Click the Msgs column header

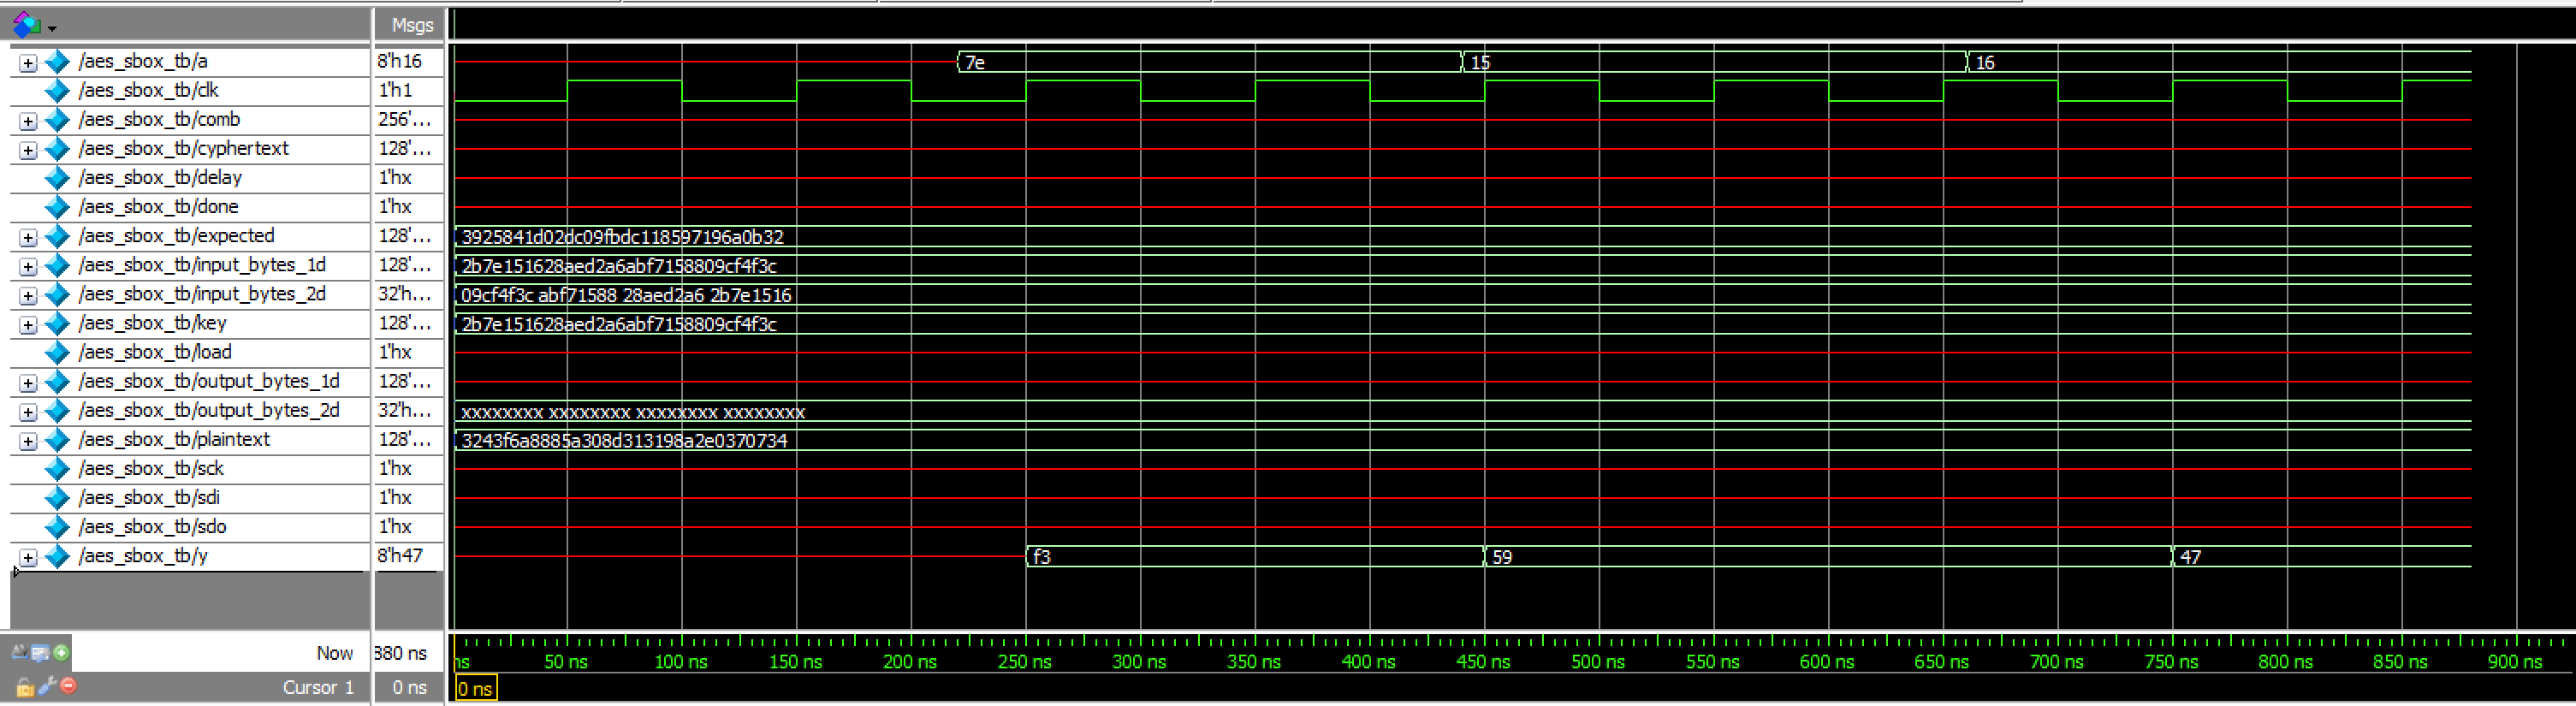point(411,25)
